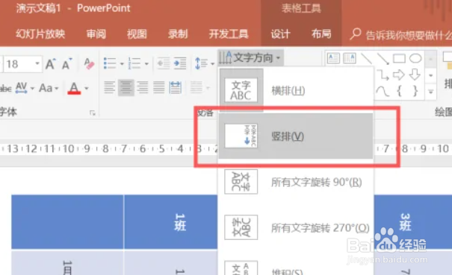Screen dimensions: 452x275
Task: Click the character spacing AV icon
Action: tap(22, 88)
